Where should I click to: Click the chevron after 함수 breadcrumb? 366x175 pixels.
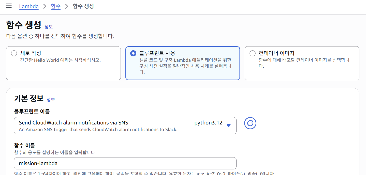click(x=67, y=6)
